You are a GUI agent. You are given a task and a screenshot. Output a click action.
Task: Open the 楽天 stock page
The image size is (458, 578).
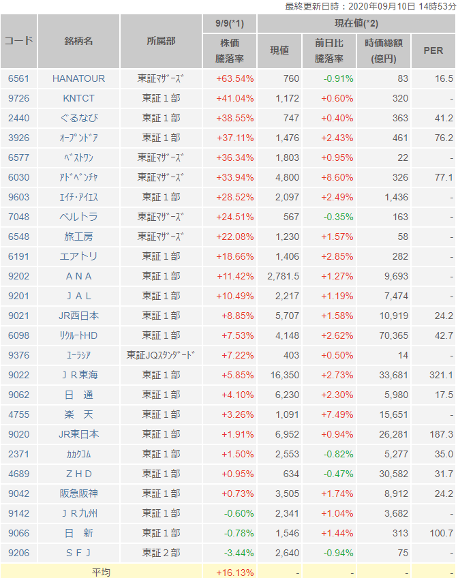tap(79, 414)
